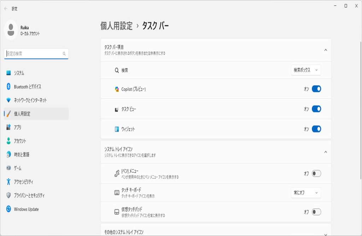This screenshot has height=236, width=362.
Task: Click the user profile avatar picture
Action: click(x=11, y=30)
